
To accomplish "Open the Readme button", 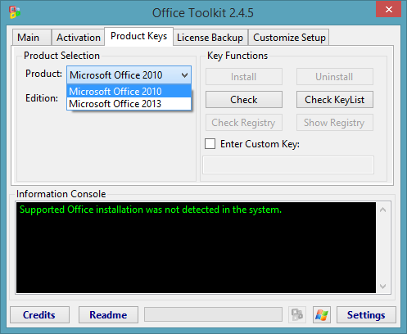I will [x=108, y=314].
